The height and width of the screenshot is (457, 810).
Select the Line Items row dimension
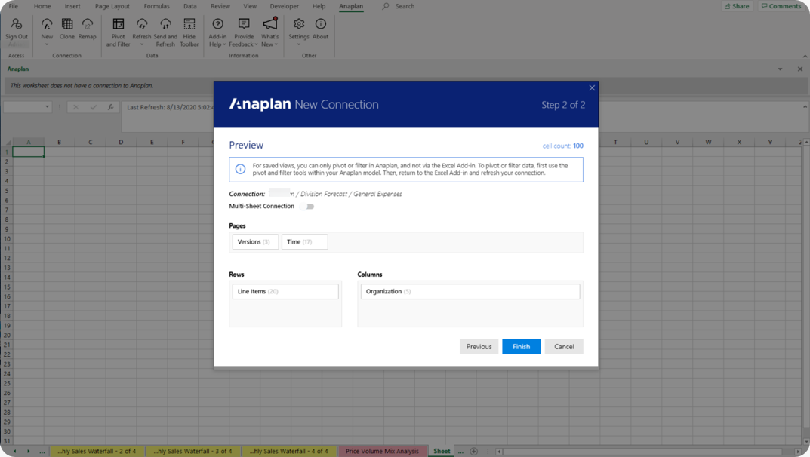[285, 291]
